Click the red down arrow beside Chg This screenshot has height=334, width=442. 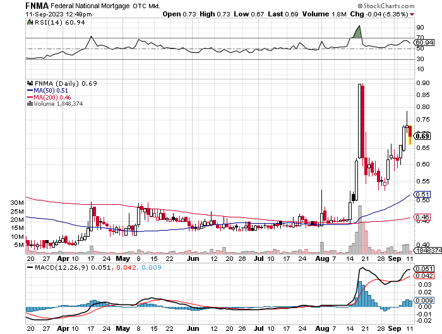pos(412,14)
